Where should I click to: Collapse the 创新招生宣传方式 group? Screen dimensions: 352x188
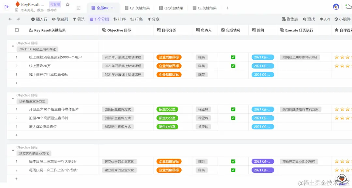coord(13,98)
